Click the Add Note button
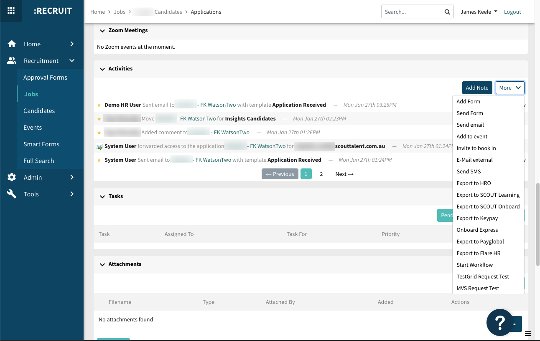This screenshot has width=540, height=341. 477,88
